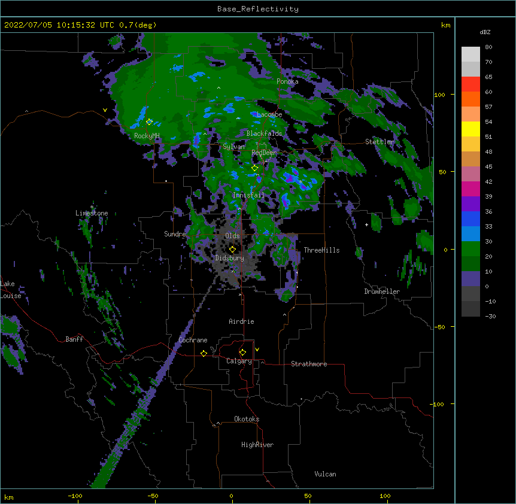
Task: Click the RockyMH label
Action: [x=147, y=136]
